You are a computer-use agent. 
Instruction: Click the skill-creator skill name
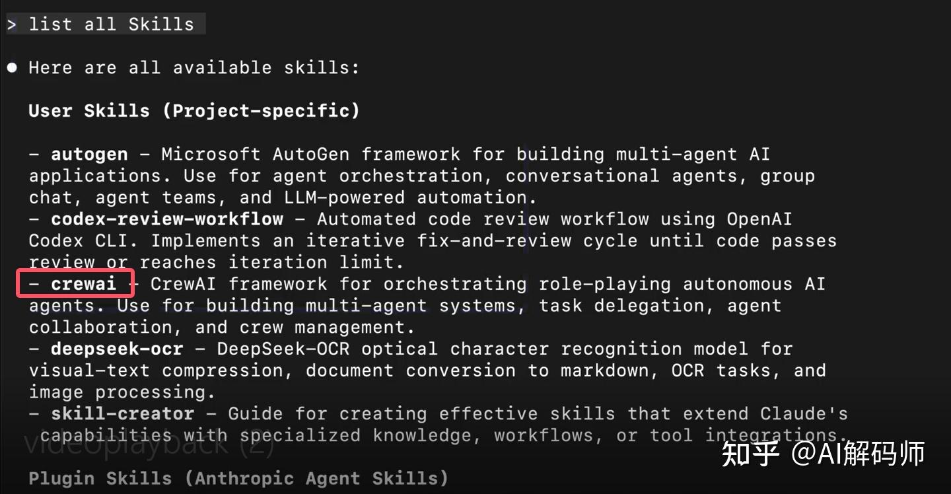point(122,413)
